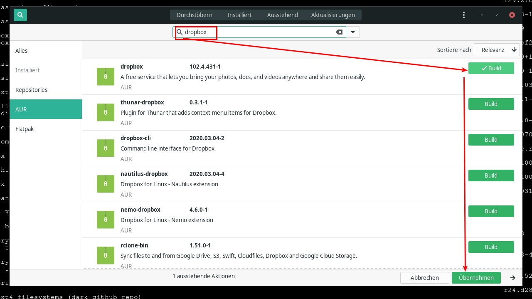Click the search icon button in header

pos(20,15)
